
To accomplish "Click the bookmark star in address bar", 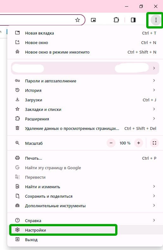I will [78, 20].
